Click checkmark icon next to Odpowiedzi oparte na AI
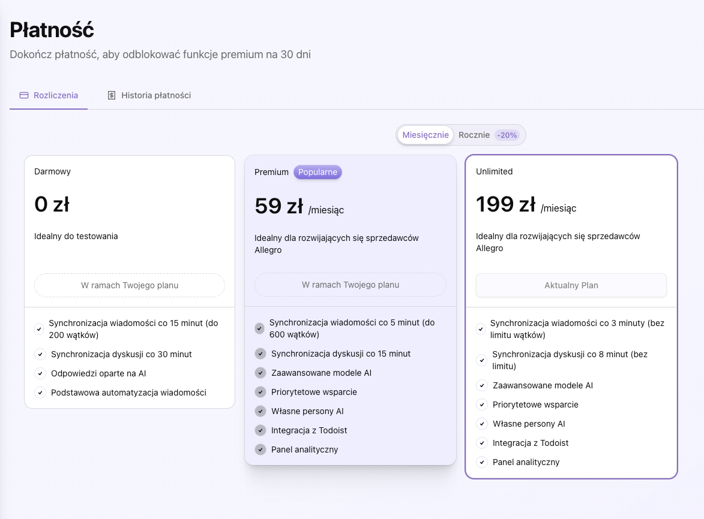The image size is (704, 519). coord(40,373)
